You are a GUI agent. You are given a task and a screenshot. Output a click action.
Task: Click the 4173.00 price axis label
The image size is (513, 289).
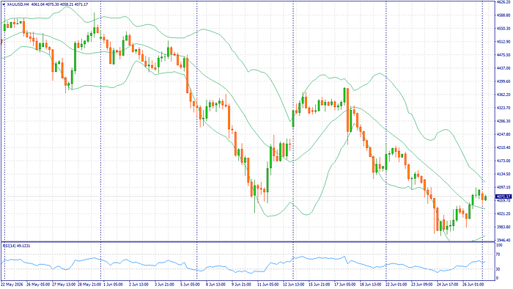[503, 161]
